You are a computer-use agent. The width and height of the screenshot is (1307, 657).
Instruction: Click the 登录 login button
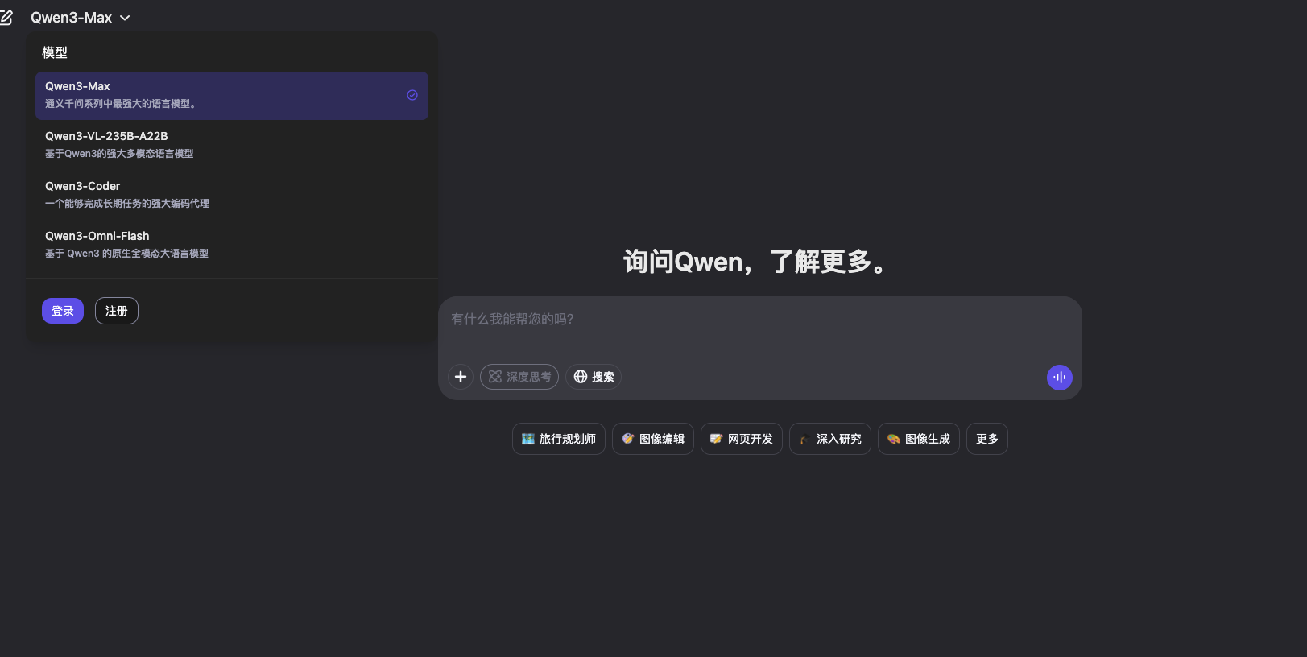[x=63, y=311]
